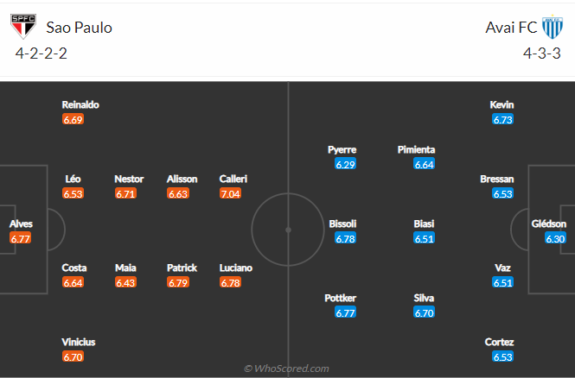
Task: Click the Sao Paulo club crest
Action: click(x=23, y=27)
